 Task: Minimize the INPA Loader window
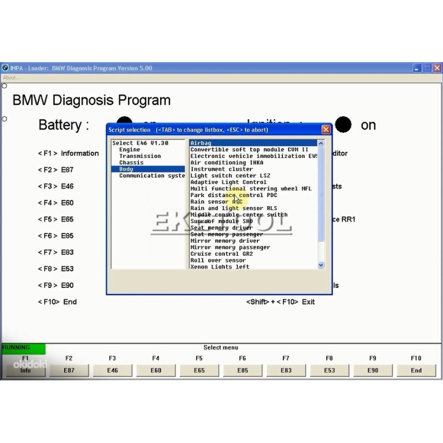point(417,68)
